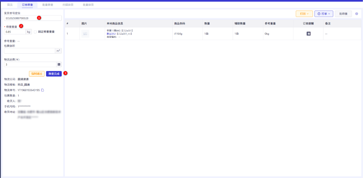
Task: Edit the logistics tracking number icon
Action: tap(43, 90)
